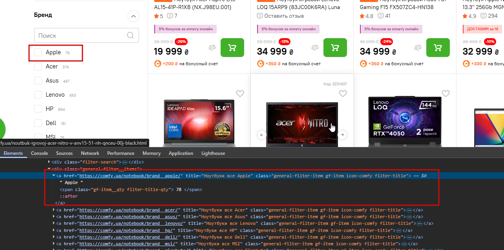Add the 19 999 ₴ Acer Aspire to cart
Viewport: 504px width, 250px height.
point(232,48)
